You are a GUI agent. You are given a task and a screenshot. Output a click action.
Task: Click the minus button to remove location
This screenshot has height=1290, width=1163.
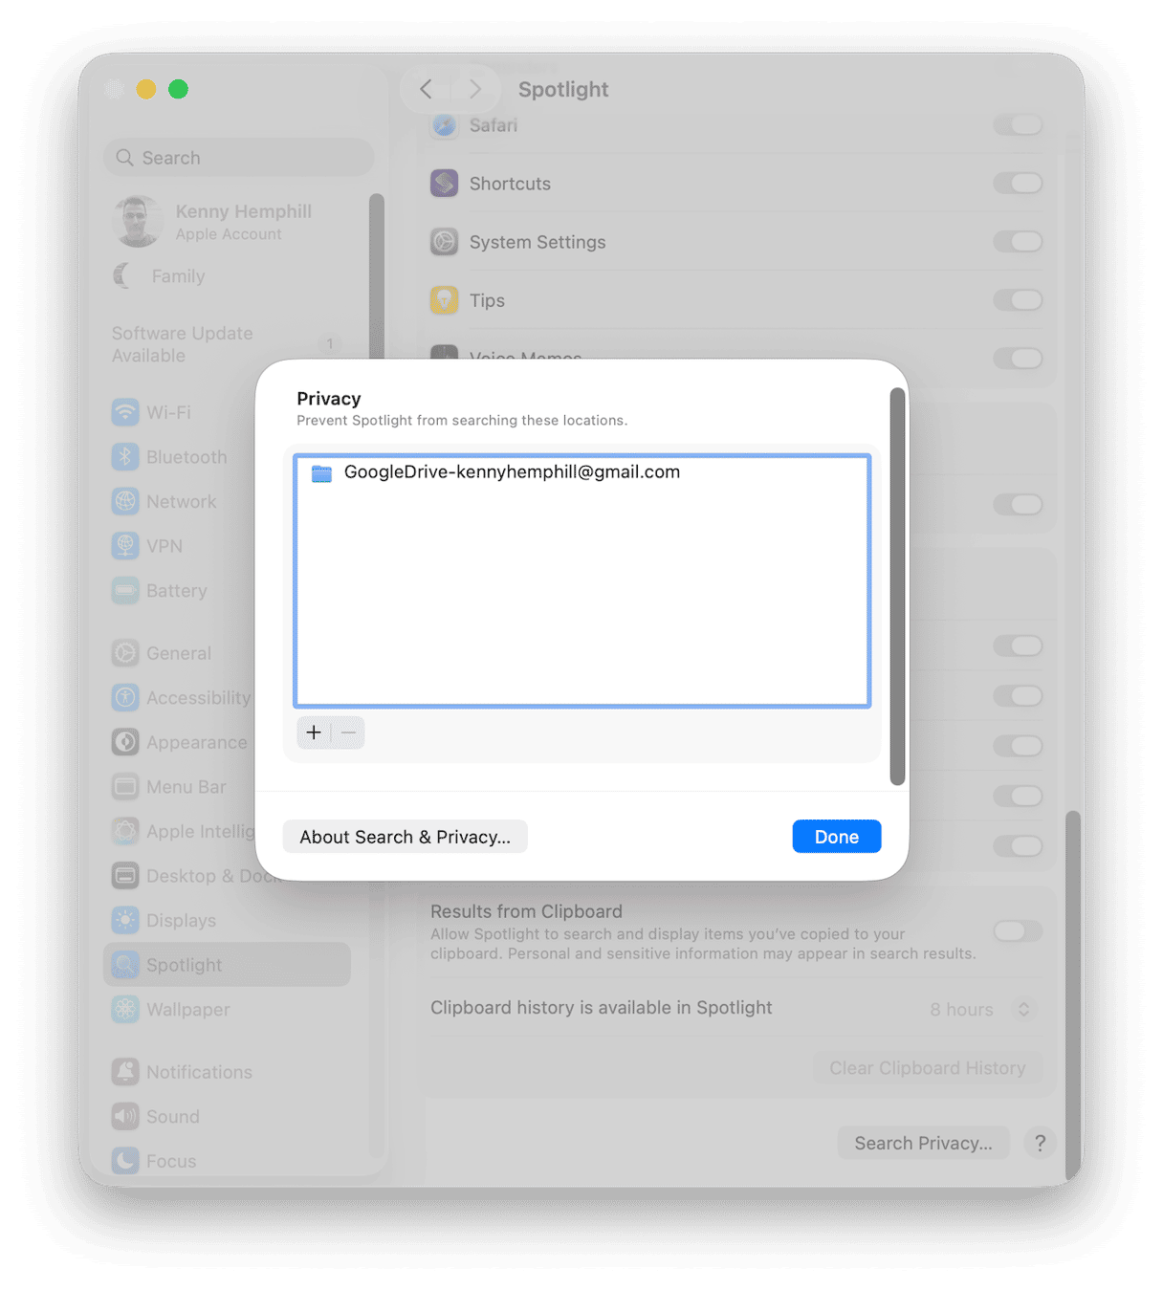(348, 733)
